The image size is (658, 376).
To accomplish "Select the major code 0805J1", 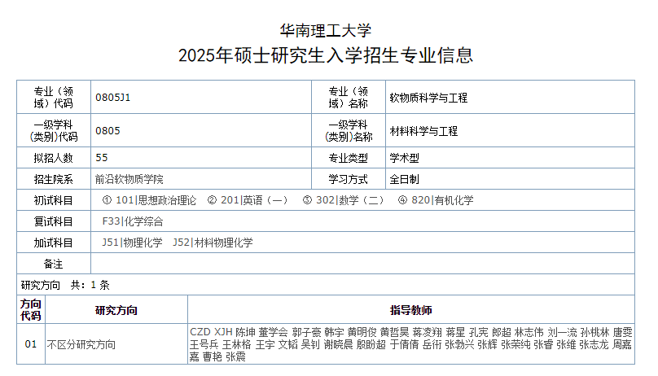I will tap(113, 97).
